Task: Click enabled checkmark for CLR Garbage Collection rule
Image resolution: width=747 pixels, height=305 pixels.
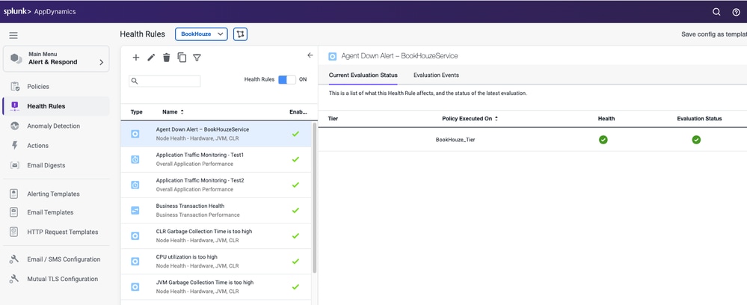Action: coord(295,236)
